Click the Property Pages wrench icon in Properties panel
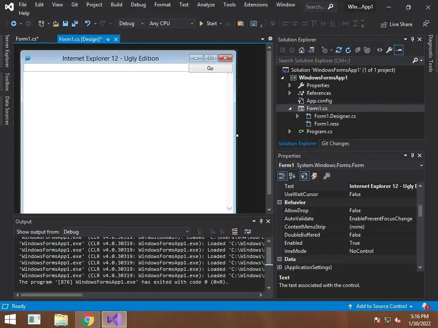Image resolution: width=438 pixels, height=328 pixels. coord(326,176)
